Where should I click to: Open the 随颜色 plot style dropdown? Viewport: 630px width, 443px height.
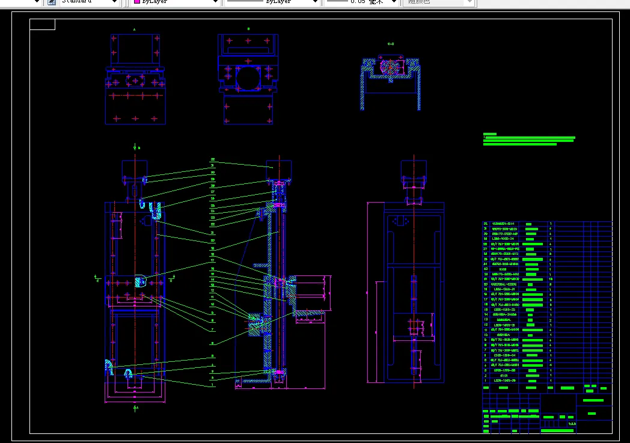[x=469, y=2]
